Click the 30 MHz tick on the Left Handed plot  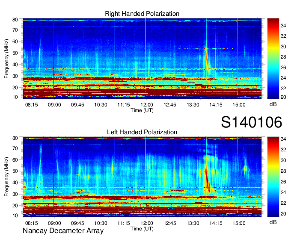click(15, 194)
